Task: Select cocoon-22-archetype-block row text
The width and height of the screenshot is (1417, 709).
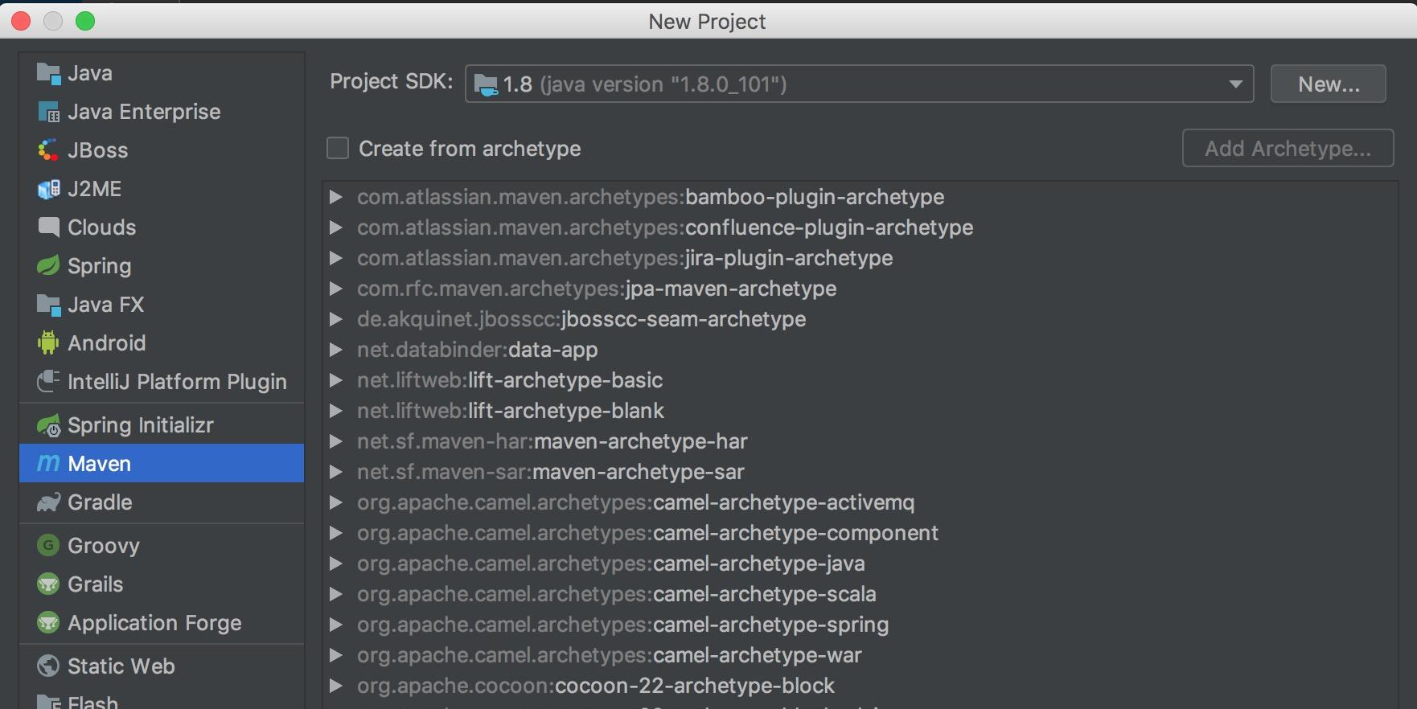Action: [596, 686]
